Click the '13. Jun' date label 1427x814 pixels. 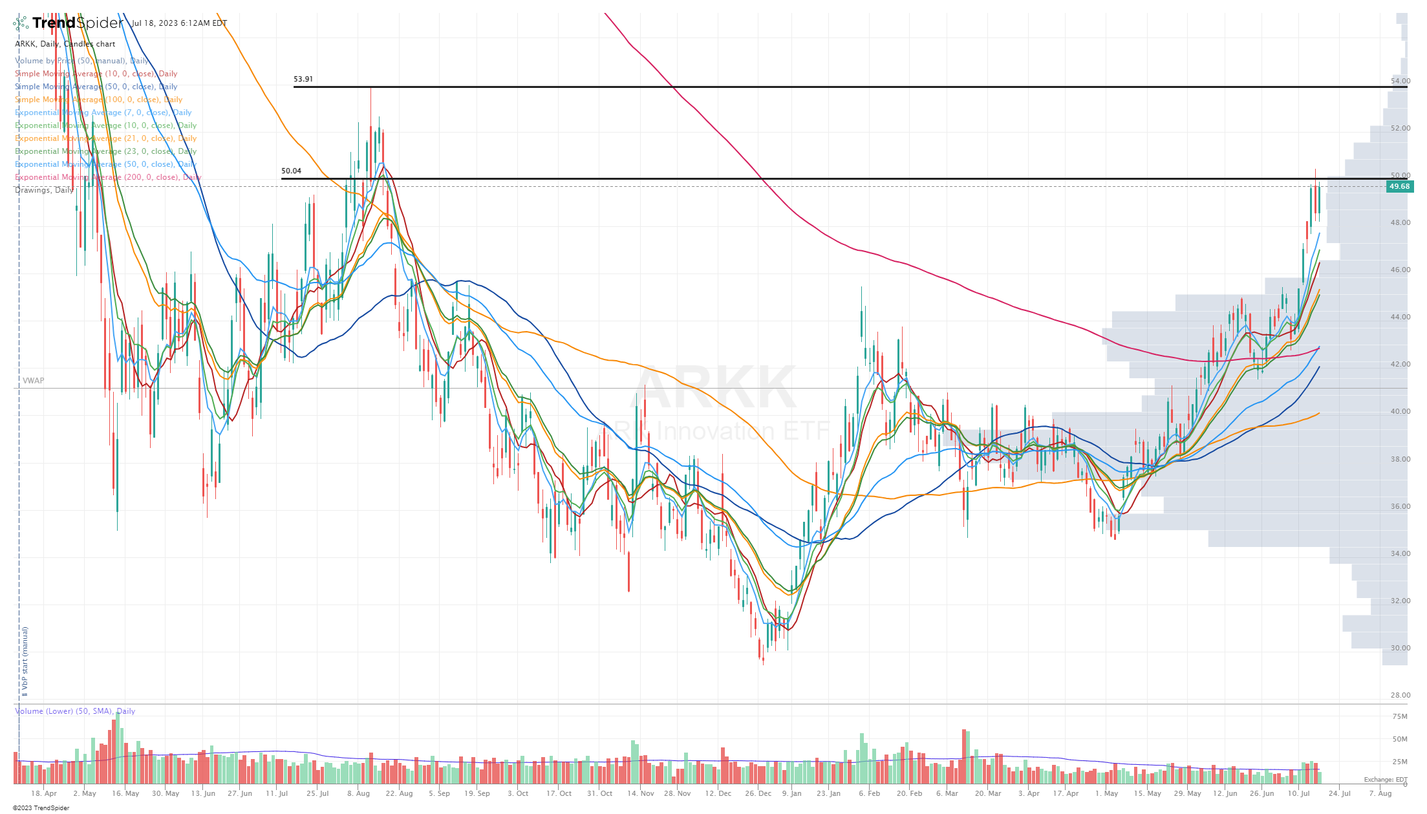click(x=203, y=794)
